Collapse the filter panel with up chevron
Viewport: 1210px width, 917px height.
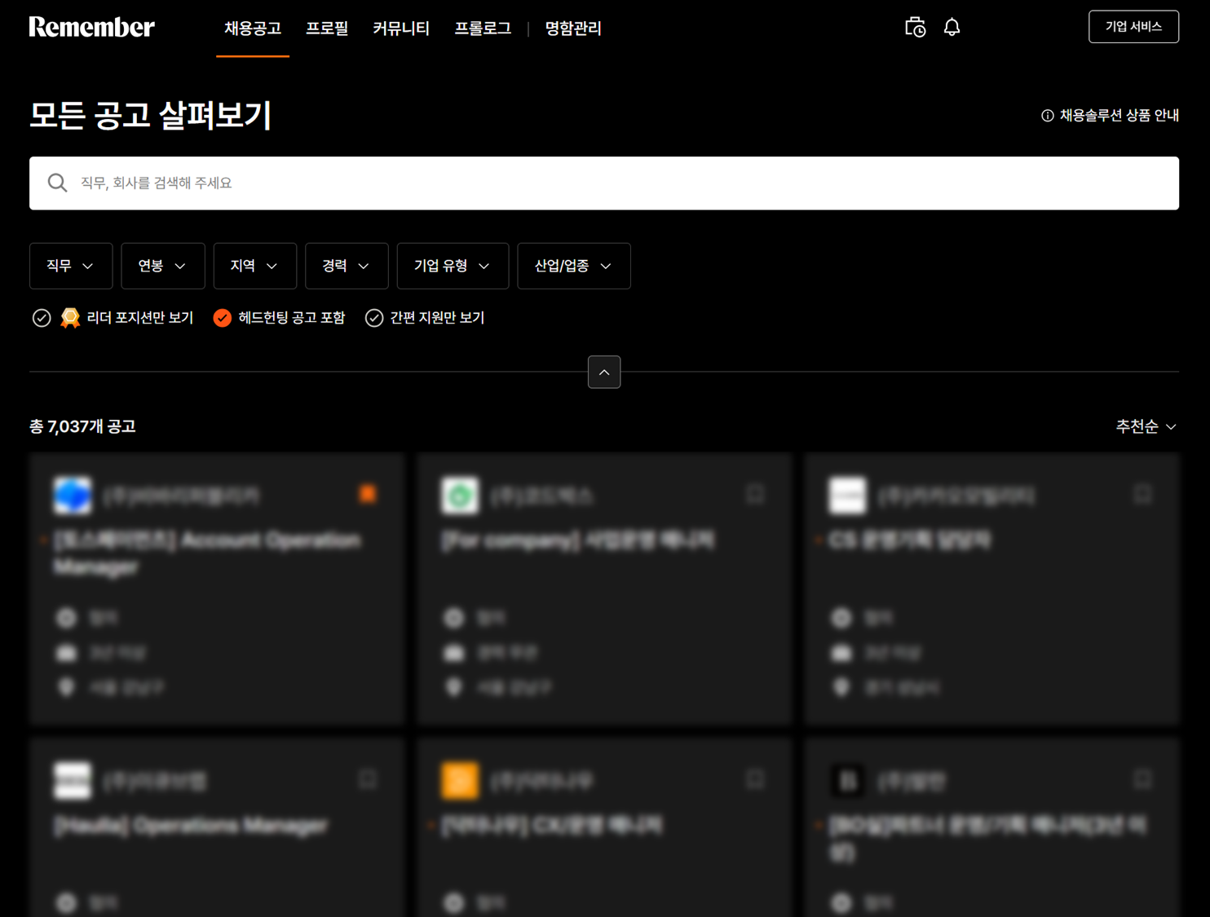(604, 373)
